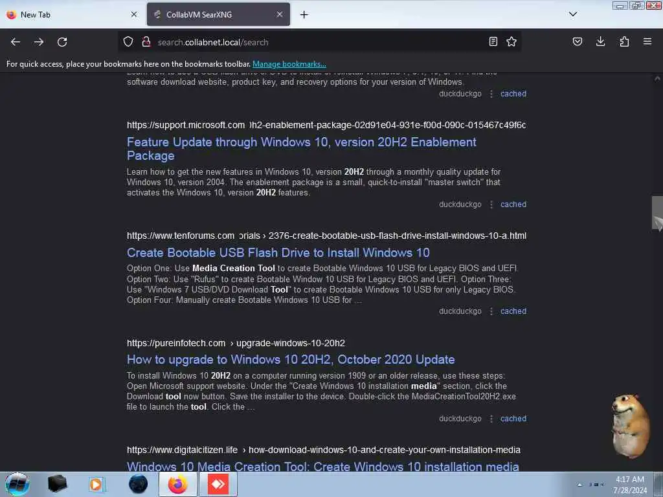Close the New Tab tab

134,14
